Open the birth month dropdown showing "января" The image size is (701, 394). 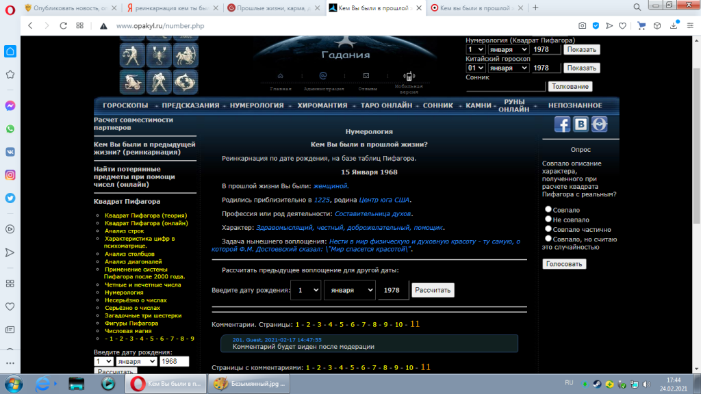click(349, 290)
